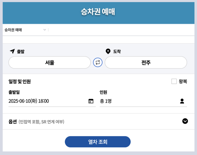
Task: Click the 출발일 label
Action: tap(14, 92)
